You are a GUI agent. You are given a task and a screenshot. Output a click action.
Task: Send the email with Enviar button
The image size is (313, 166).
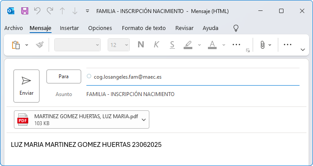(26, 86)
